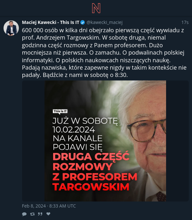
Task: Click the red TARGOWSKIM word in image
Action: pyautogui.click(x=91, y=187)
